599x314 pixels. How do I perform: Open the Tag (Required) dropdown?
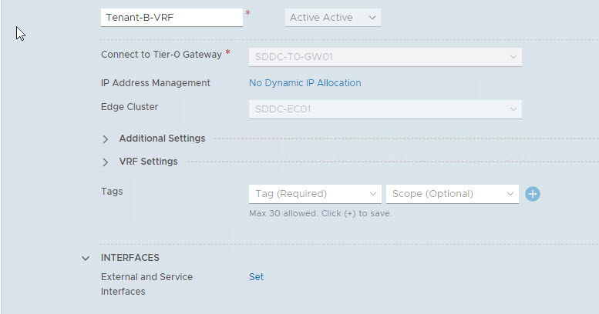point(315,194)
